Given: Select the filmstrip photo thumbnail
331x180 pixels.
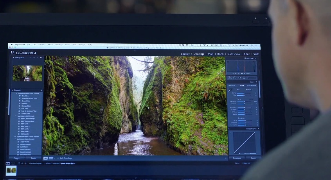Looking at the screenshot, I should coord(11,171).
